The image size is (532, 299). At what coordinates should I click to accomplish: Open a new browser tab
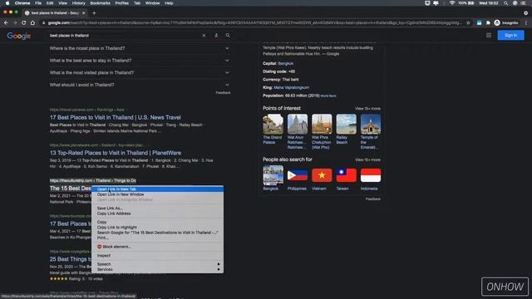coord(94,13)
